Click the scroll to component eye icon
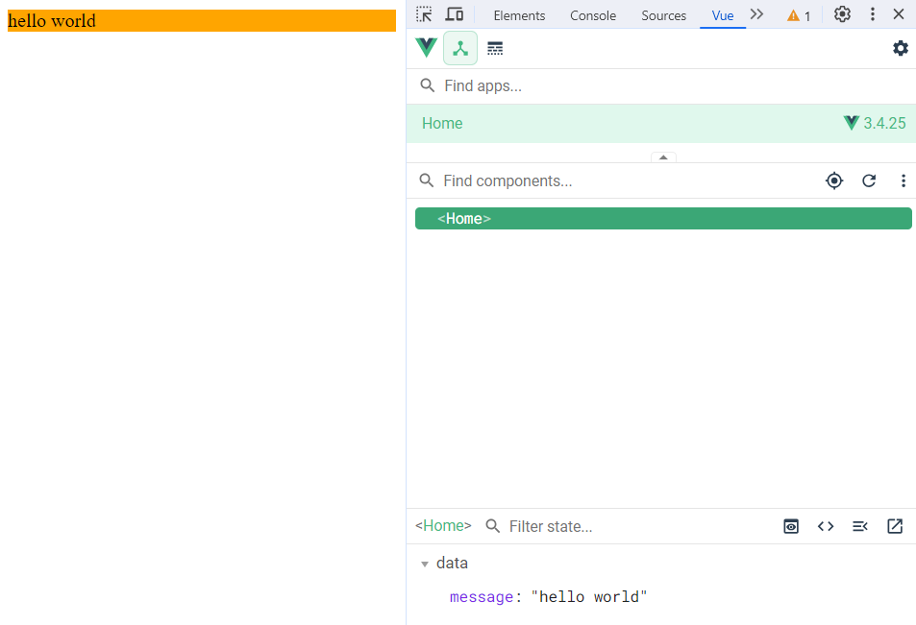This screenshot has width=916, height=625. pos(791,526)
